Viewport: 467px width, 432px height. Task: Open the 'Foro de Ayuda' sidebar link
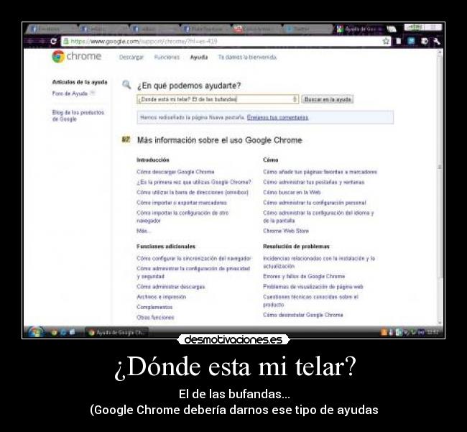pos(70,93)
